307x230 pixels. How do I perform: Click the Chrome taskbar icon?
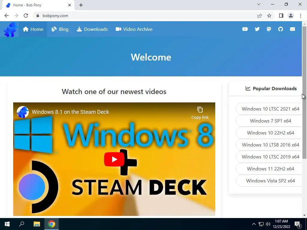click(x=51, y=224)
